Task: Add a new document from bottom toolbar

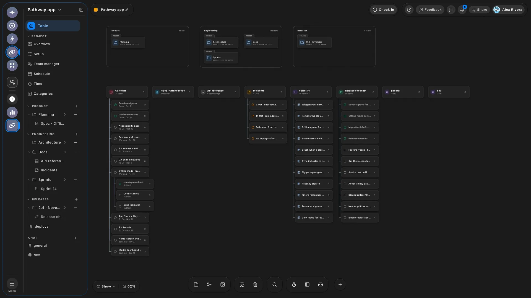Action: [196, 284]
